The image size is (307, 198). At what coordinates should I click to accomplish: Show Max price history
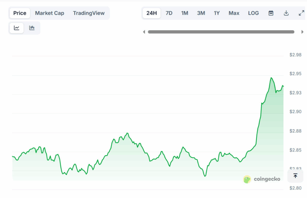point(234,13)
